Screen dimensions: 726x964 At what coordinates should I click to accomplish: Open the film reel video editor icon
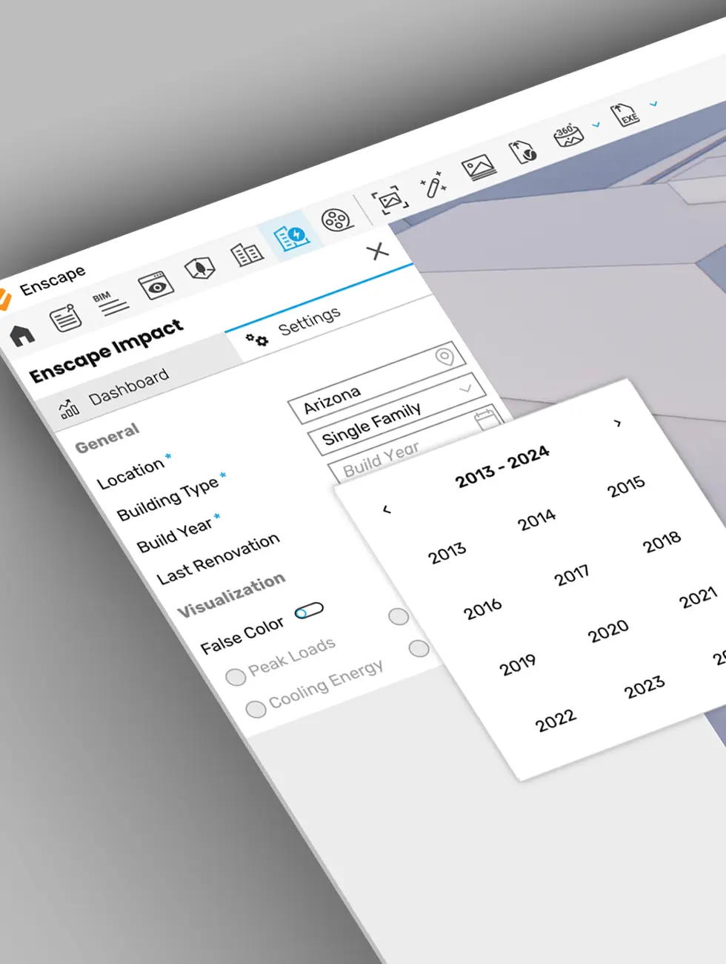(x=336, y=219)
